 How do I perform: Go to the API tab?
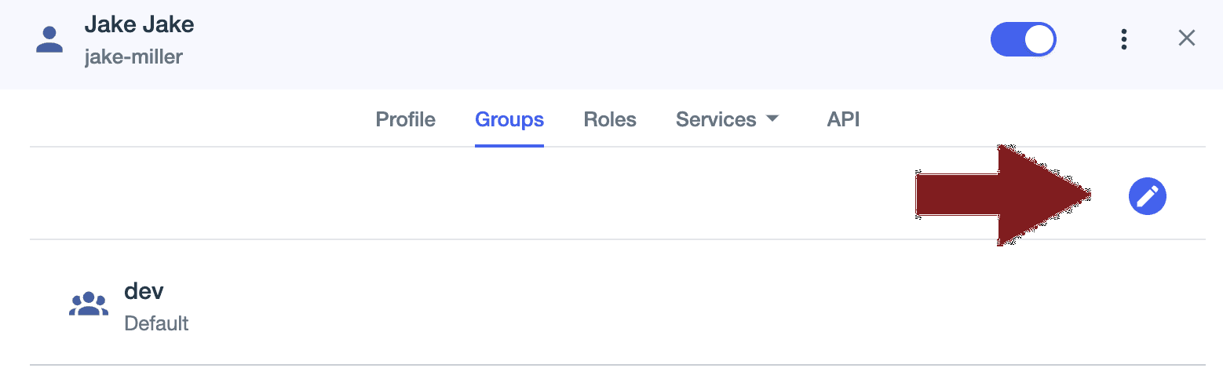pyautogui.click(x=843, y=120)
